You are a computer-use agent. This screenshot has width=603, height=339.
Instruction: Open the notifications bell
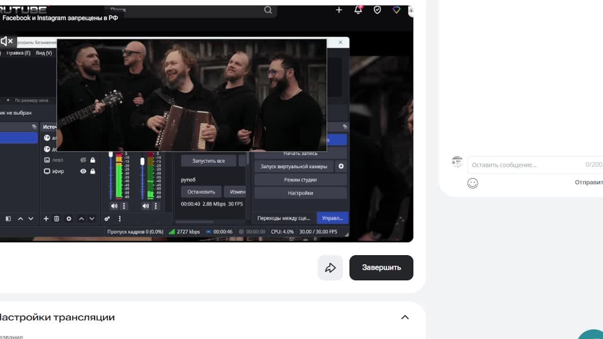point(358,10)
